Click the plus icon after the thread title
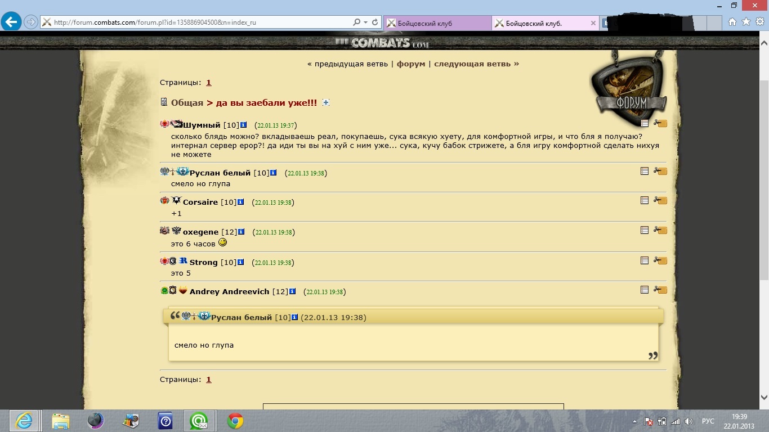This screenshot has width=769, height=432. click(325, 103)
